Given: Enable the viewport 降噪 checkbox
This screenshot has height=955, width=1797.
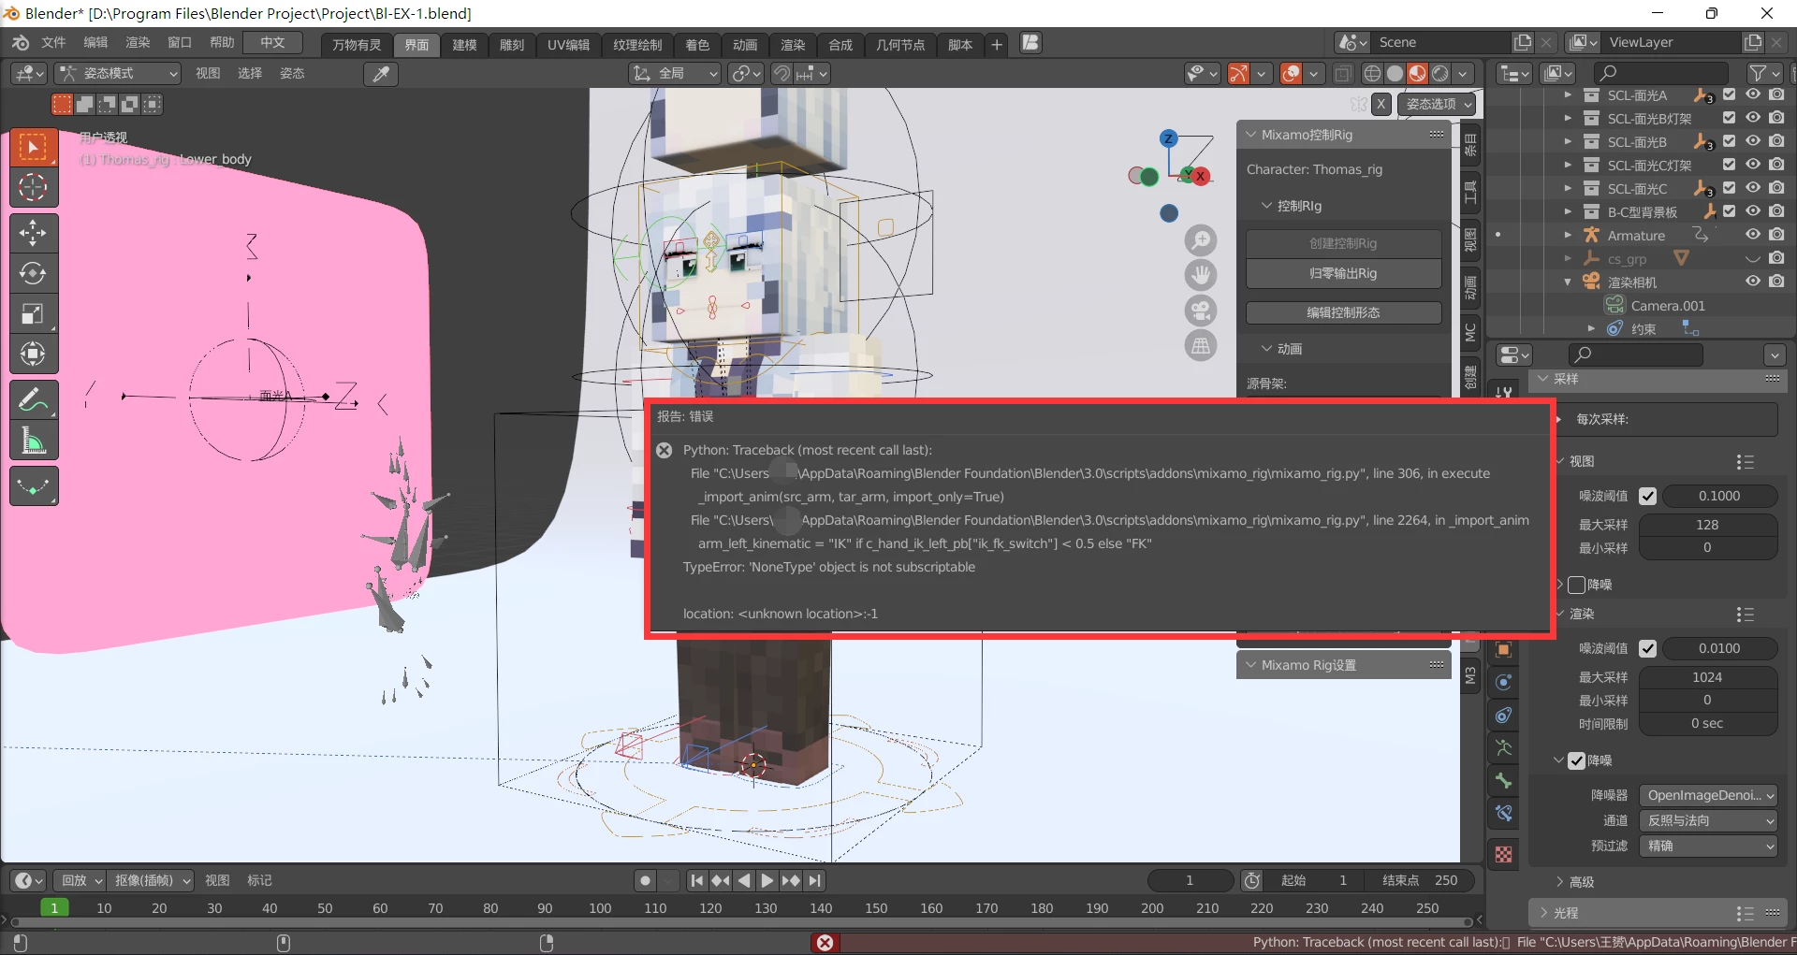Looking at the screenshot, I should [1577, 585].
